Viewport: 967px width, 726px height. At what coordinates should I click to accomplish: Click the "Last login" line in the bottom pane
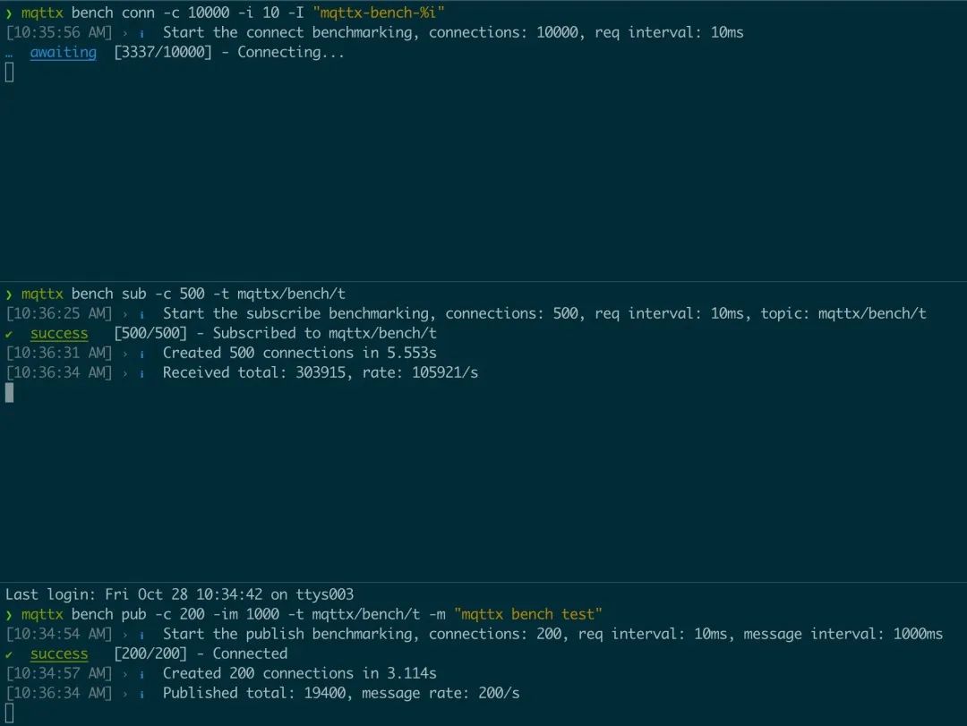[x=177, y=594]
